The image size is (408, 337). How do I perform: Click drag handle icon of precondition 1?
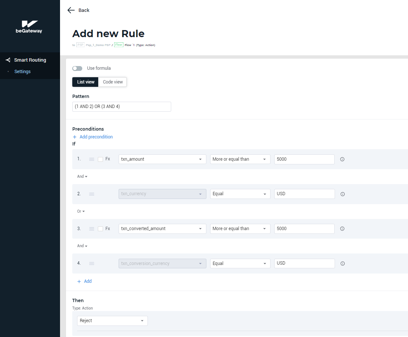click(x=92, y=159)
